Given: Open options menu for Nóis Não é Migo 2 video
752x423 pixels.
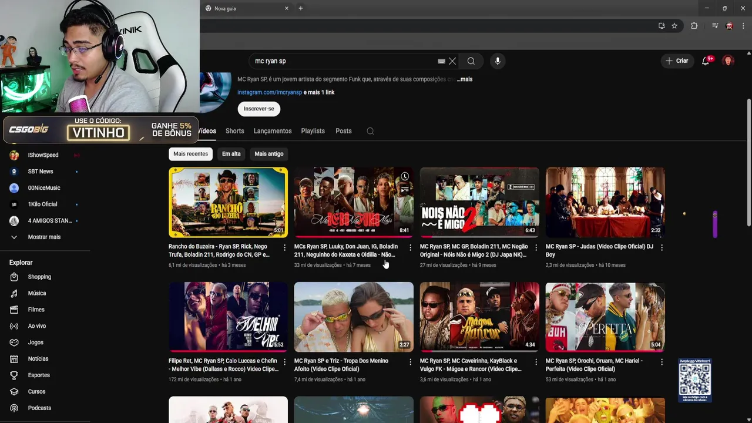Looking at the screenshot, I should point(536,248).
